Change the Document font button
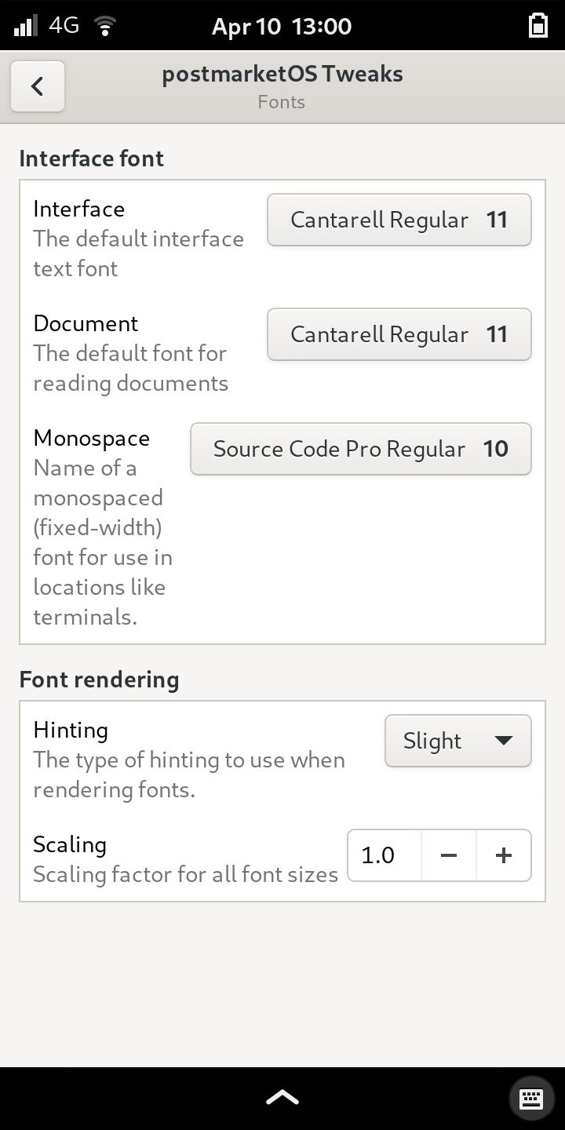The width and height of the screenshot is (565, 1130). (399, 334)
